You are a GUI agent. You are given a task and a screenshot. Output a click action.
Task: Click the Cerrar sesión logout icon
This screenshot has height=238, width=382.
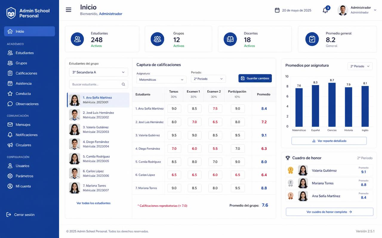[9, 214]
